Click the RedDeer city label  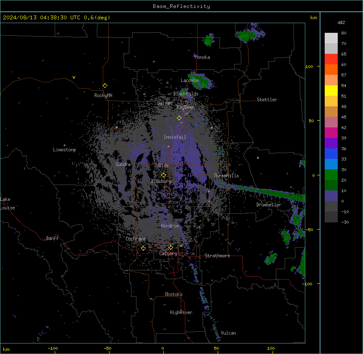(x=186, y=107)
